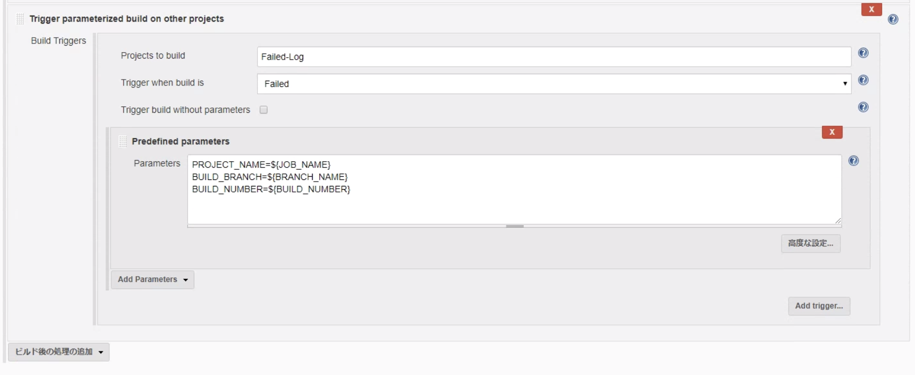Click help icon for Projects to build
Viewport: 915px width, 375px height.
[x=863, y=53]
